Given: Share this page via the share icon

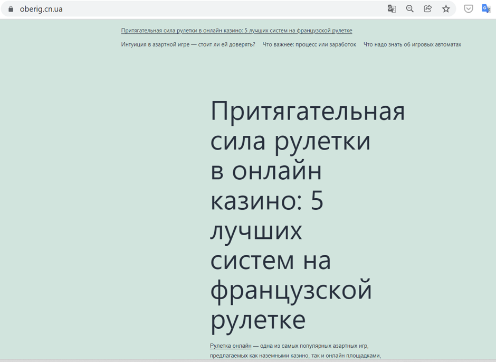Looking at the screenshot, I should [x=427, y=8].
